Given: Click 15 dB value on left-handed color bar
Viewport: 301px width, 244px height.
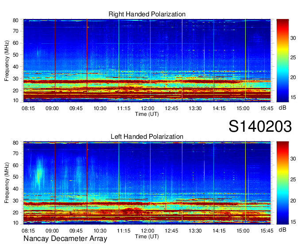Looking at the screenshot, I should coord(293,222).
